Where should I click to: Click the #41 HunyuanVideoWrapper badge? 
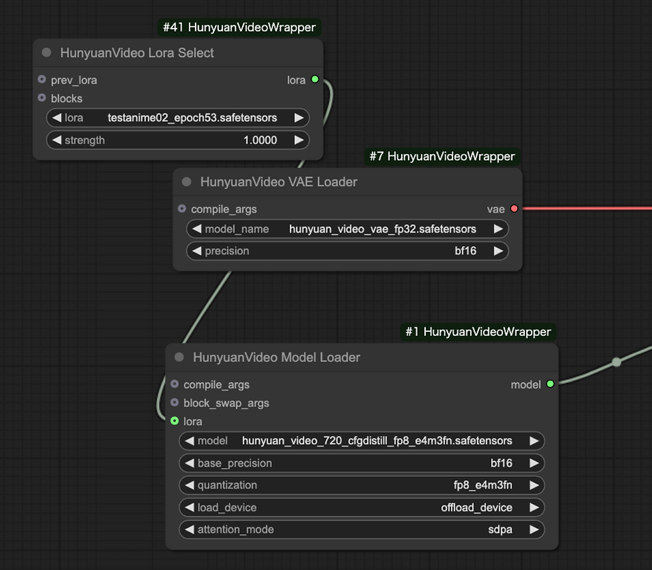pos(239,27)
